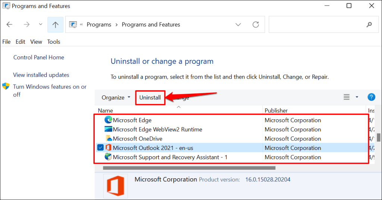Open the address bar history dropdown
The image size is (382, 200).
(x=238, y=25)
